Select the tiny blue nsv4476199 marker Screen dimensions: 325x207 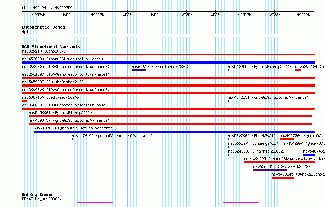pos(72,139)
